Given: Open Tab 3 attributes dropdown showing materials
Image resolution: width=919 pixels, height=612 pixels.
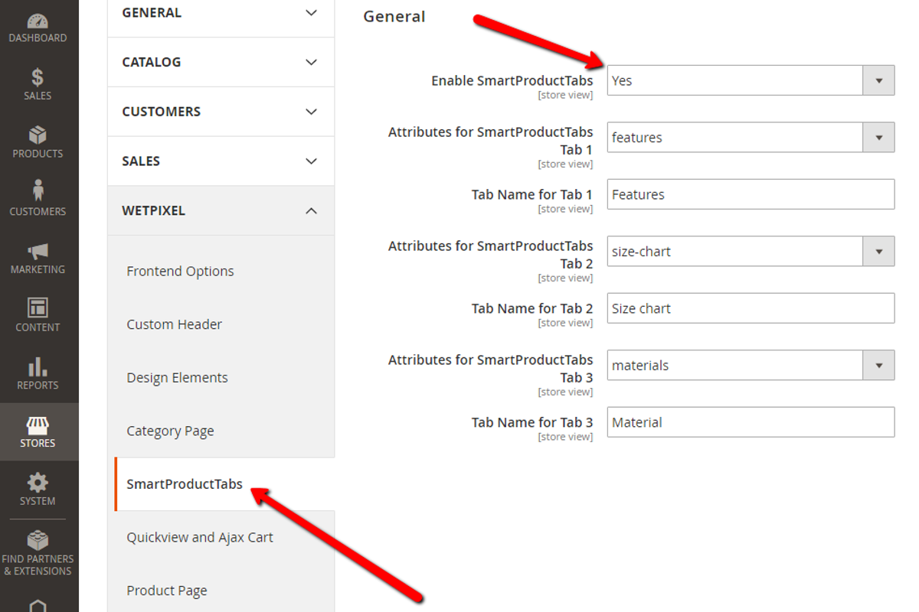Looking at the screenshot, I should [x=751, y=365].
